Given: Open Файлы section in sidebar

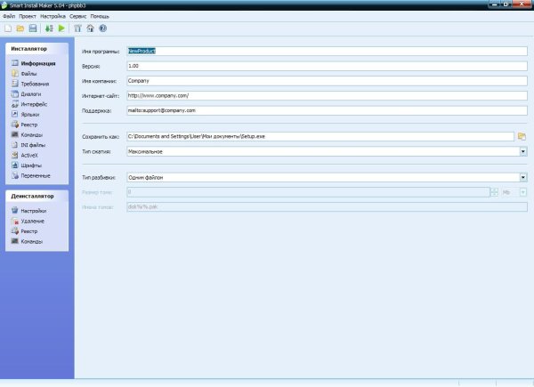Looking at the screenshot, I should click(24, 74).
